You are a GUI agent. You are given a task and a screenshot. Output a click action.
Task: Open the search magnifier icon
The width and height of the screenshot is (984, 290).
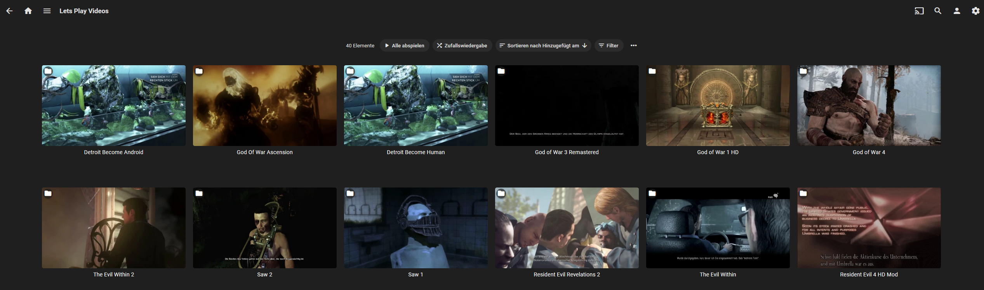click(x=938, y=11)
